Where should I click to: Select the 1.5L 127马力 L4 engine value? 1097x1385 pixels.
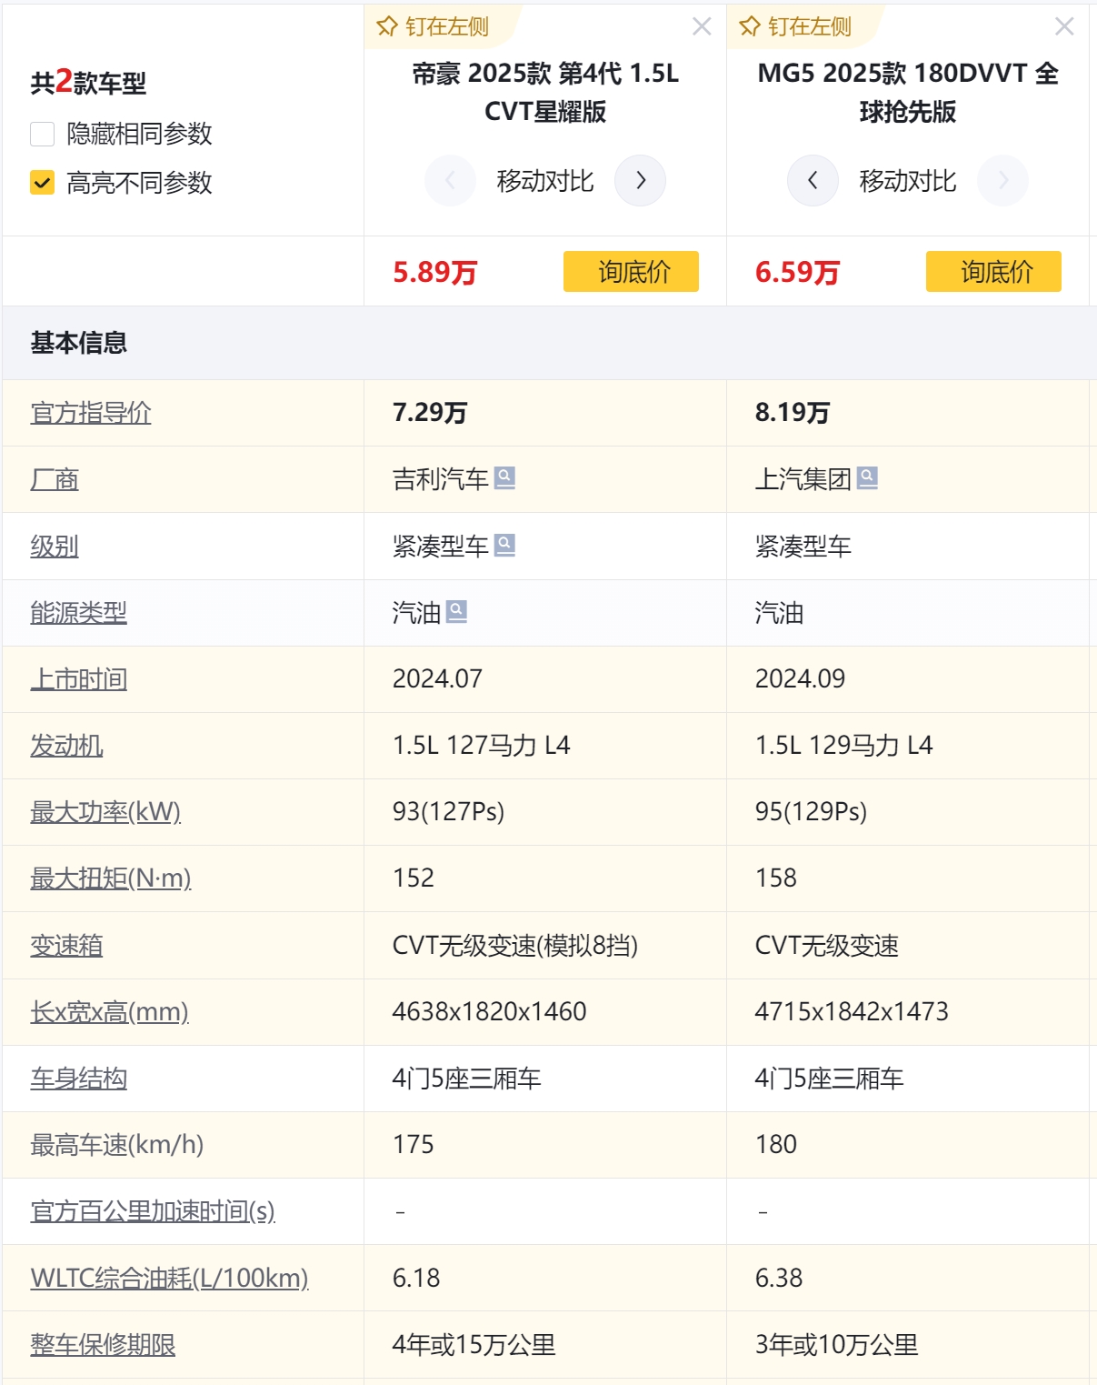coord(482,746)
